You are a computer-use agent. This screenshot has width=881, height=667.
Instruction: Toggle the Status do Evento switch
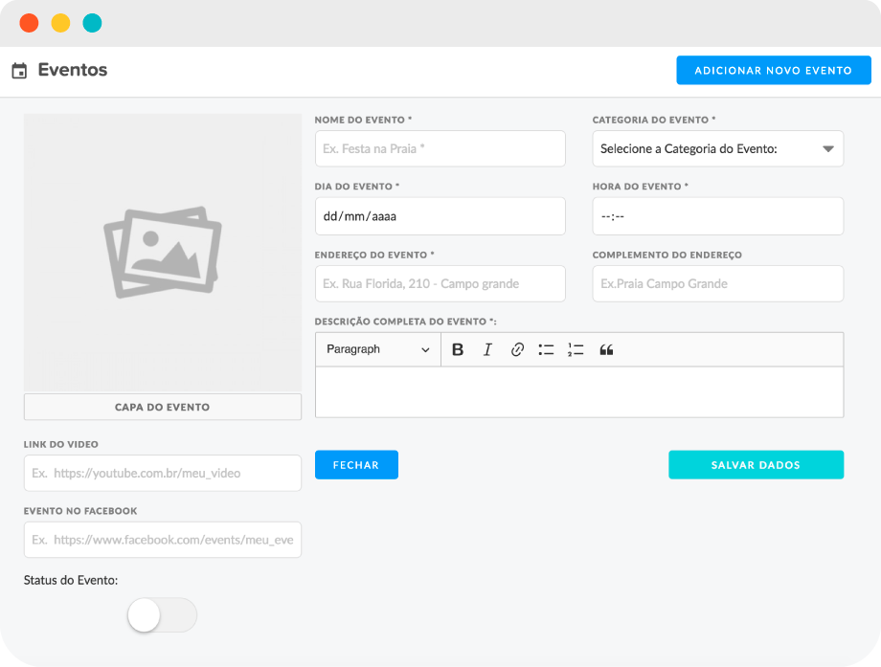pyautogui.click(x=162, y=614)
